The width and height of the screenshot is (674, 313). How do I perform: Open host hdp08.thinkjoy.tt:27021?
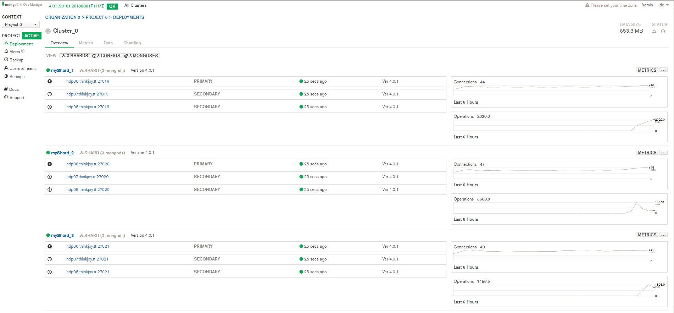88,272
